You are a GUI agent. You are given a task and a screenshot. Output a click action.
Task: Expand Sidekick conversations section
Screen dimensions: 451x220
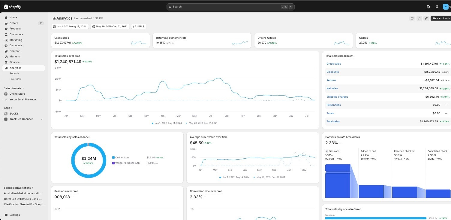pyautogui.click(x=19, y=188)
